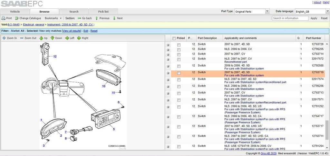Select callout 11 in the diagram
Viewport: 330px width, 156px height.
113,93
